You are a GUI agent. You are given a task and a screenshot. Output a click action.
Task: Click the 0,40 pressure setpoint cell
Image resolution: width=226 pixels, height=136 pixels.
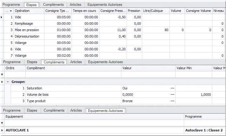click(x=113, y=36)
